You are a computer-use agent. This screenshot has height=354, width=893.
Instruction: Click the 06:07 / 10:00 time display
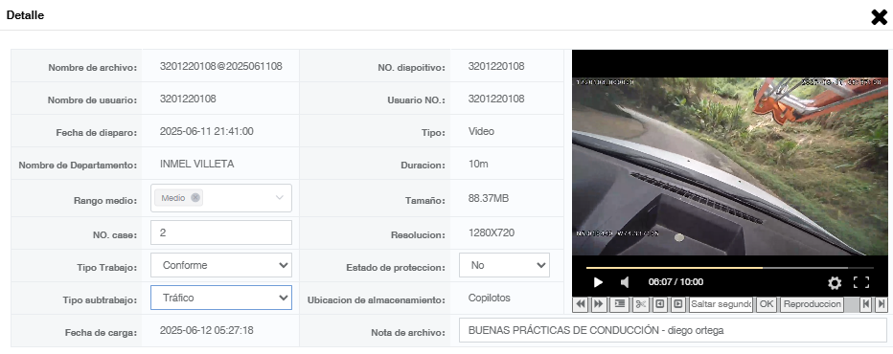click(675, 282)
